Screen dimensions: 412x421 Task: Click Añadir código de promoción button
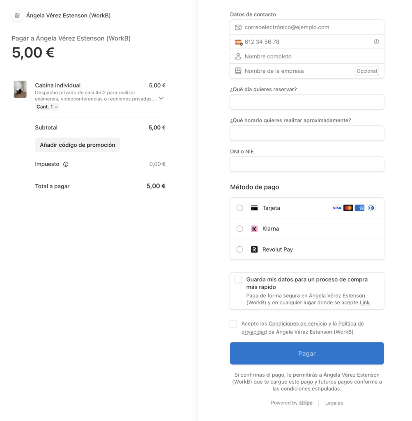pos(77,145)
